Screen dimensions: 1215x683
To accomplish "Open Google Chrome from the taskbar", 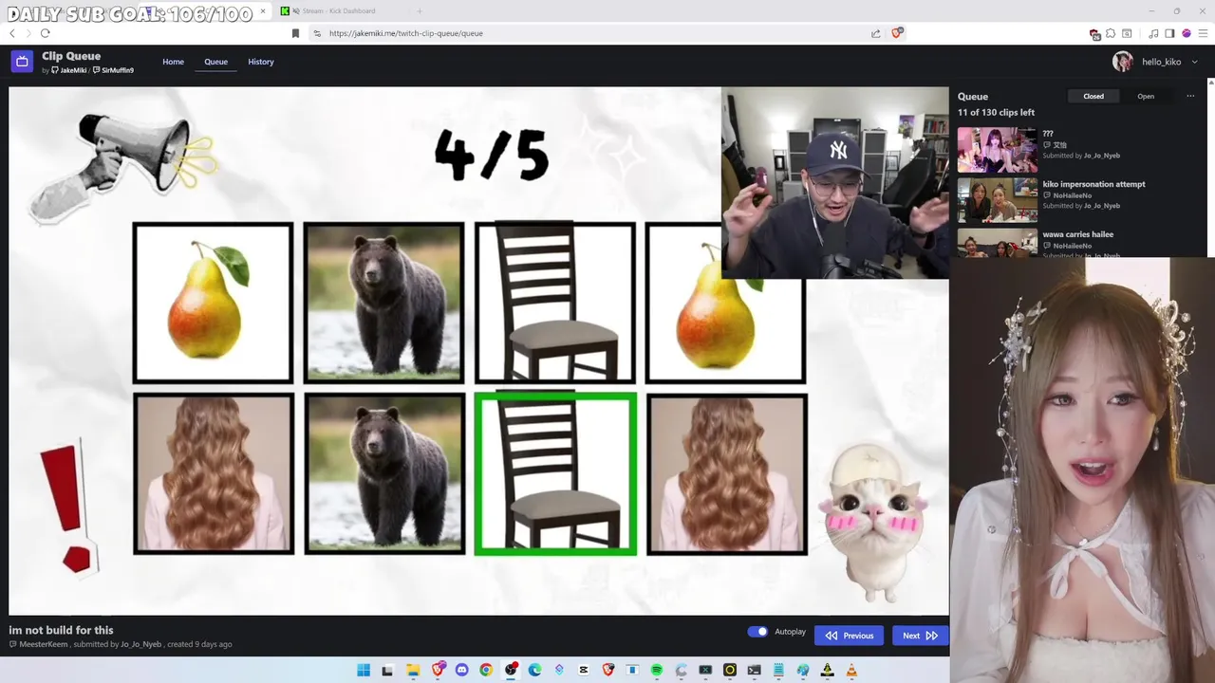I will pyautogui.click(x=486, y=670).
